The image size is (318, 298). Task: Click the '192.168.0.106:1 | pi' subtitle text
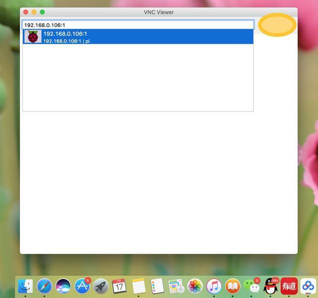click(67, 41)
